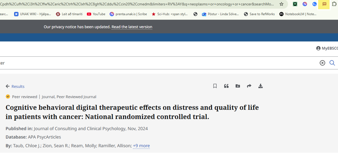
Task: Open the MyEBSCO account menu
Action: tap(327, 48)
